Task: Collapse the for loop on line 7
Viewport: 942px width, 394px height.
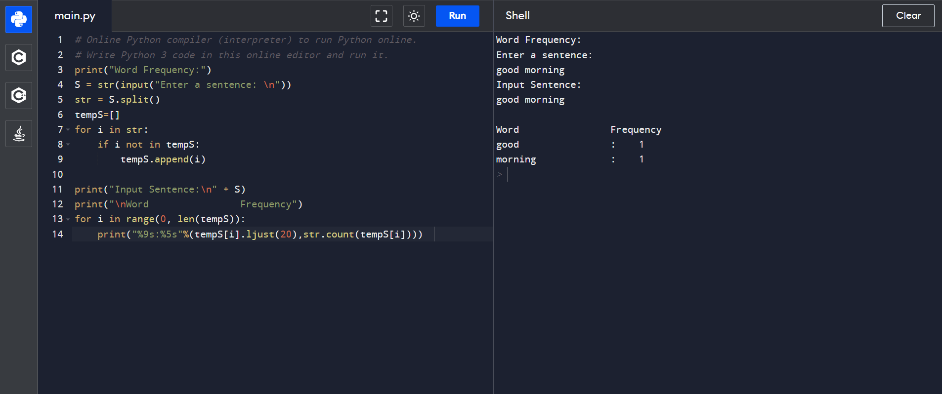Action: (x=68, y=130)
